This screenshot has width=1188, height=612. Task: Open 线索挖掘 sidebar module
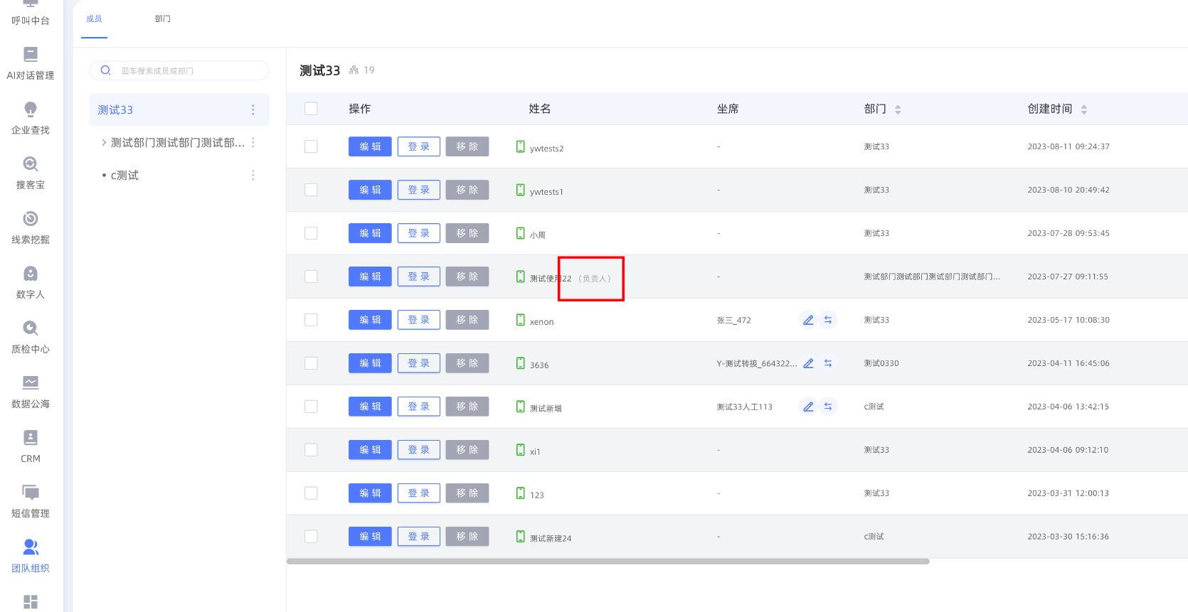click(x=31, y=227)
